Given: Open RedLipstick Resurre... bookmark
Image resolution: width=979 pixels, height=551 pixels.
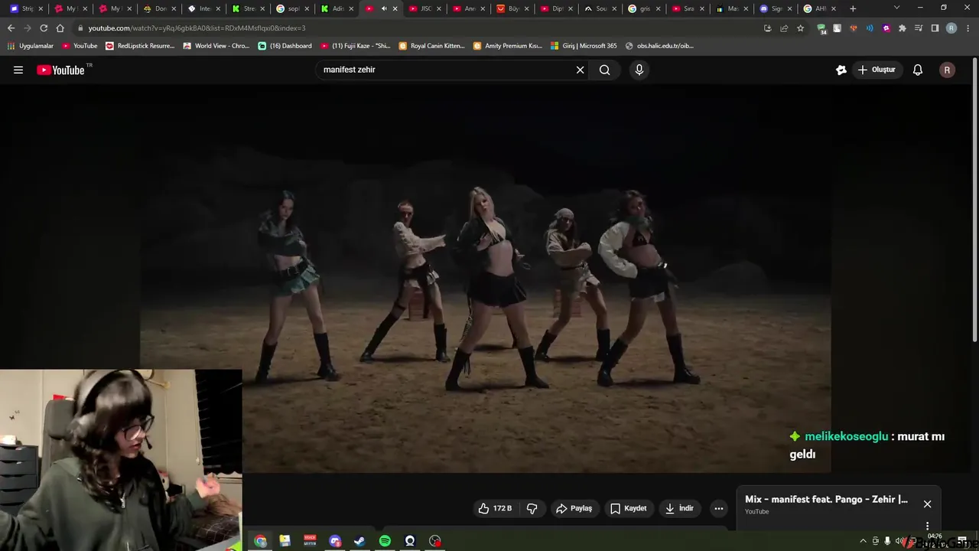Looking at the screenshot, I should (140, 46).
